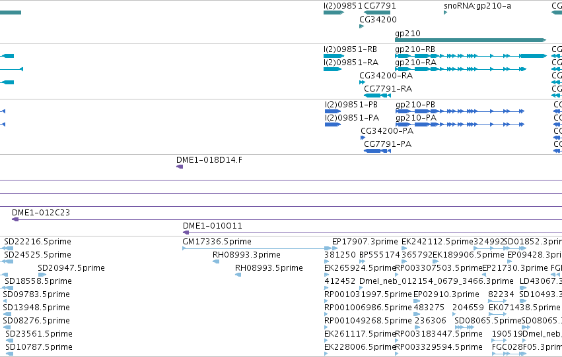Select the RH08993.3prime EST label
562x357 pixels.
pyautogui.click(x=246, y=255)
